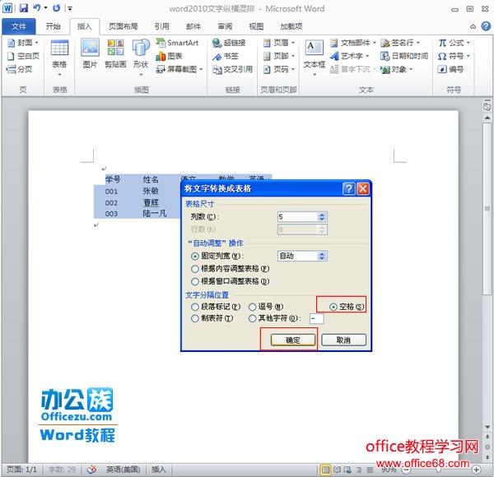Collapse the ribbon with the caret icon
This screenshot has width=494, height=477.
(x=473, y=27)
